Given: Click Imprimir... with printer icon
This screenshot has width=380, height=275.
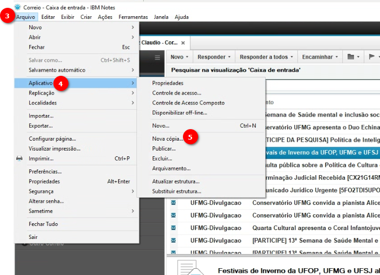Looking at the screenshot, I should (77, 158).
